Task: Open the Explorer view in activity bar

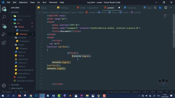Action: pyautogui.click(x=4, y=9)
